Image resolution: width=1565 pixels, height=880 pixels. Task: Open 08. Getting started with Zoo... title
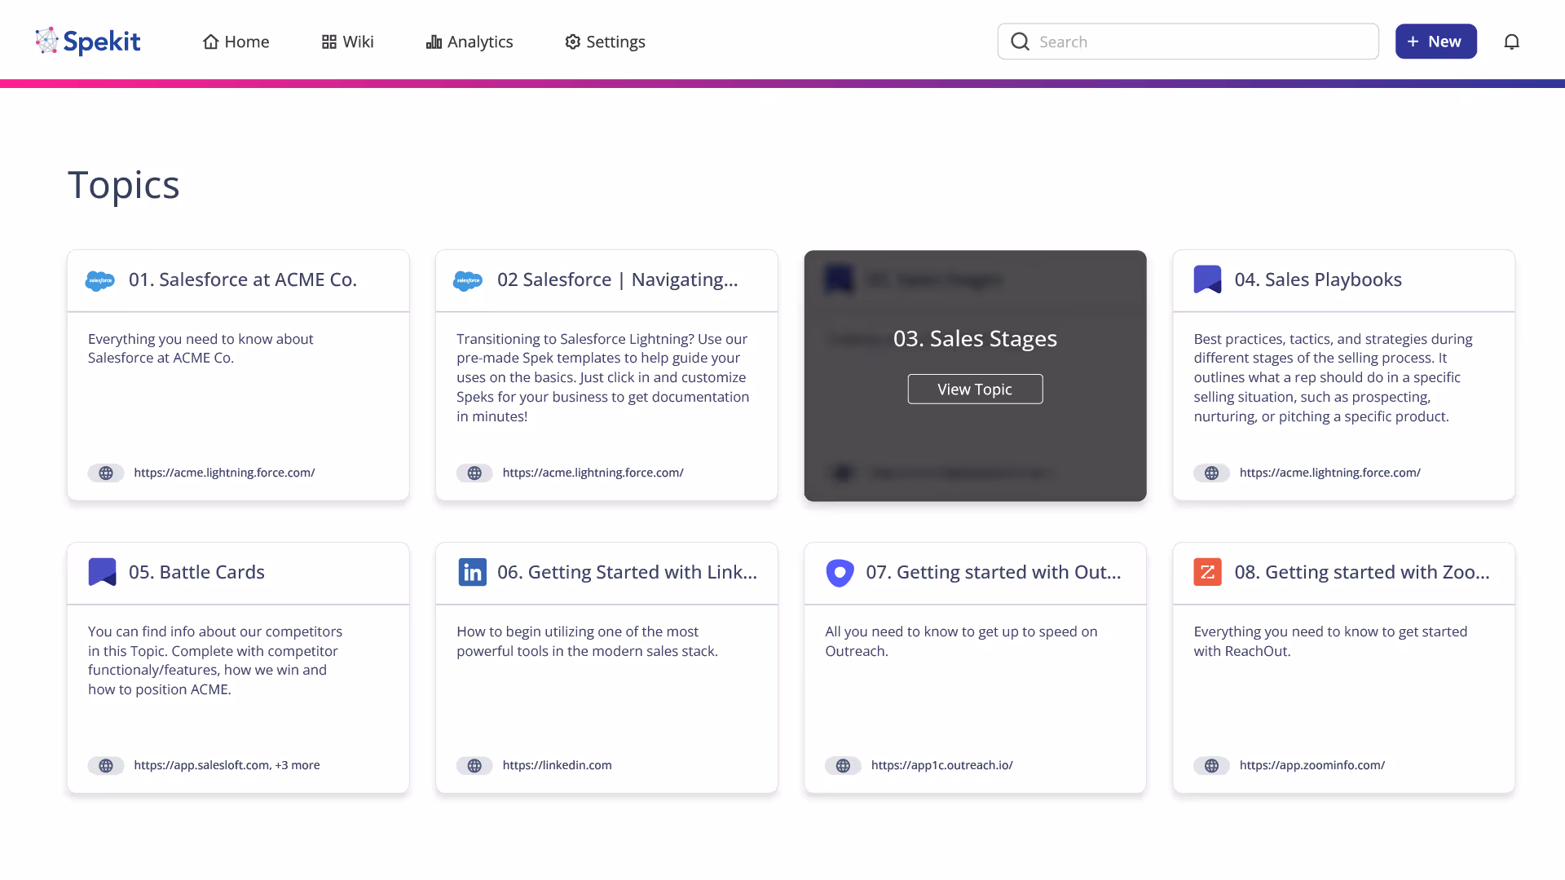[x=1362, y=572]
